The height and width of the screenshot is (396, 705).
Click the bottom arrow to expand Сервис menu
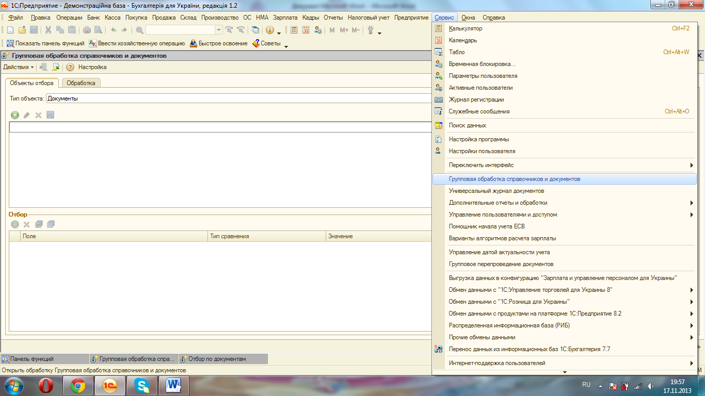pyautogui.click(x=565, y=372)
